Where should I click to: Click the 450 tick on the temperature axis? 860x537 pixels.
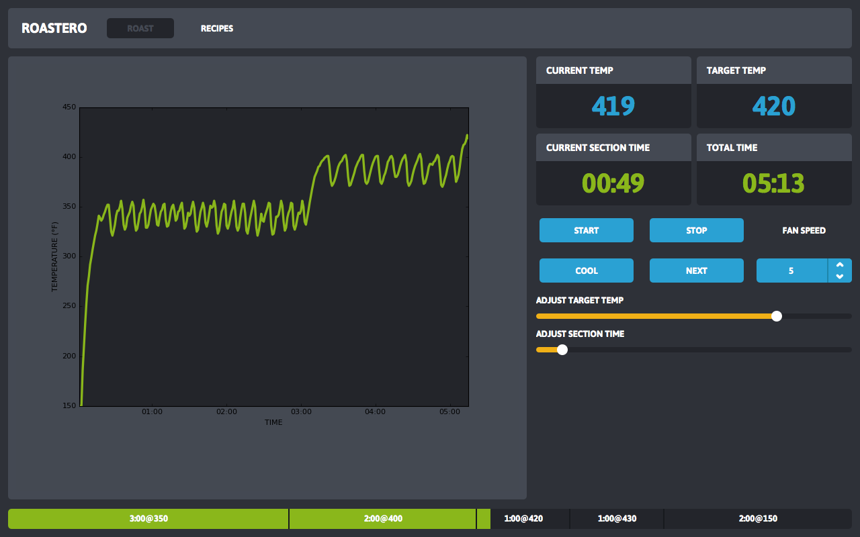[x=69, y=107]
